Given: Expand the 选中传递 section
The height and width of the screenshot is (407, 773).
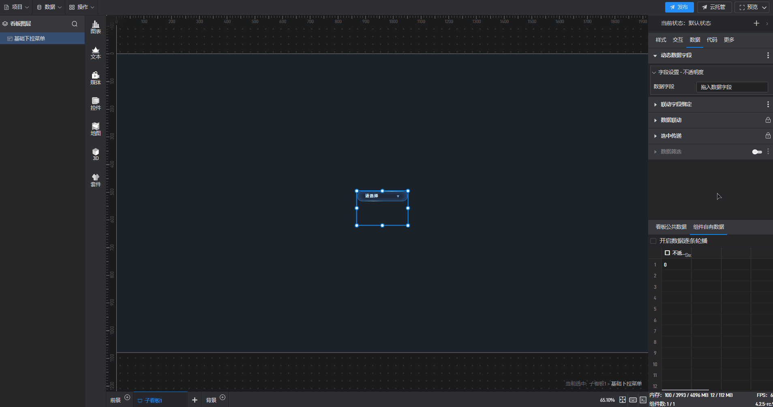Looking at the screenshot, I should [655, 136].
